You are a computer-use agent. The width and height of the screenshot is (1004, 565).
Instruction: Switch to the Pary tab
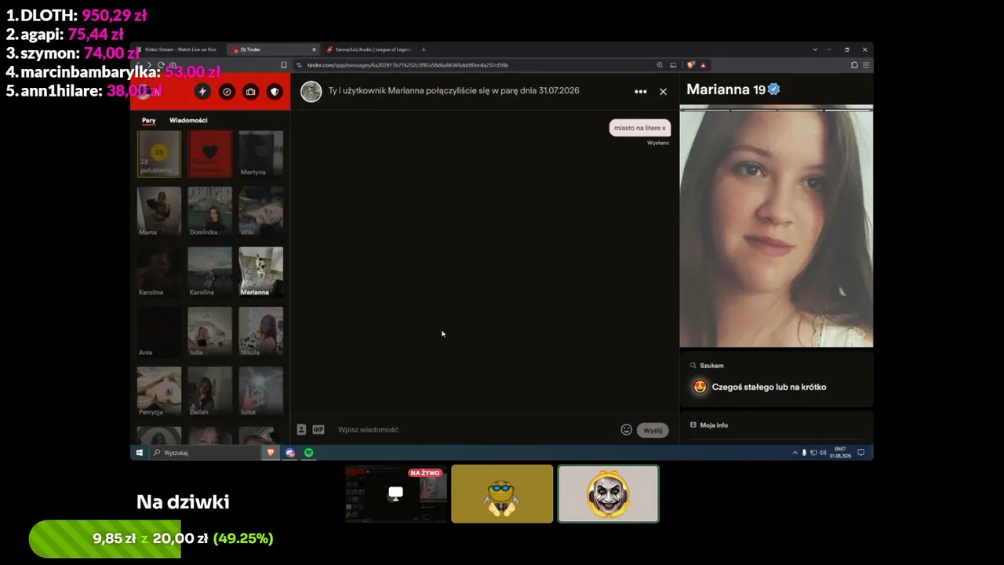click(149, 120)
